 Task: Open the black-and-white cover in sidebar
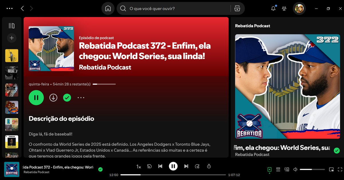click(x=12, y=73)
